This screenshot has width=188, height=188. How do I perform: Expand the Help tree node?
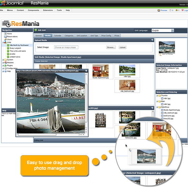(x=3, y=71)
